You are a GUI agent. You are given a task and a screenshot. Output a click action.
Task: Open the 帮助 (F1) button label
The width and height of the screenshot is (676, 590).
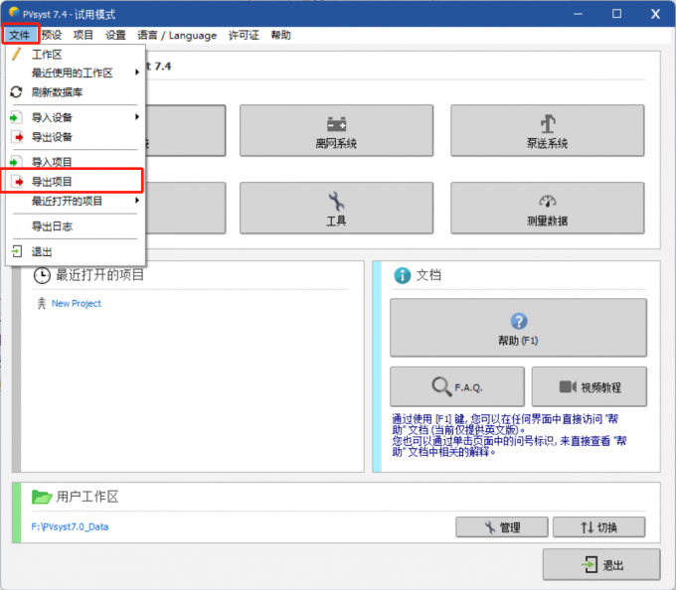pos(518,341)
